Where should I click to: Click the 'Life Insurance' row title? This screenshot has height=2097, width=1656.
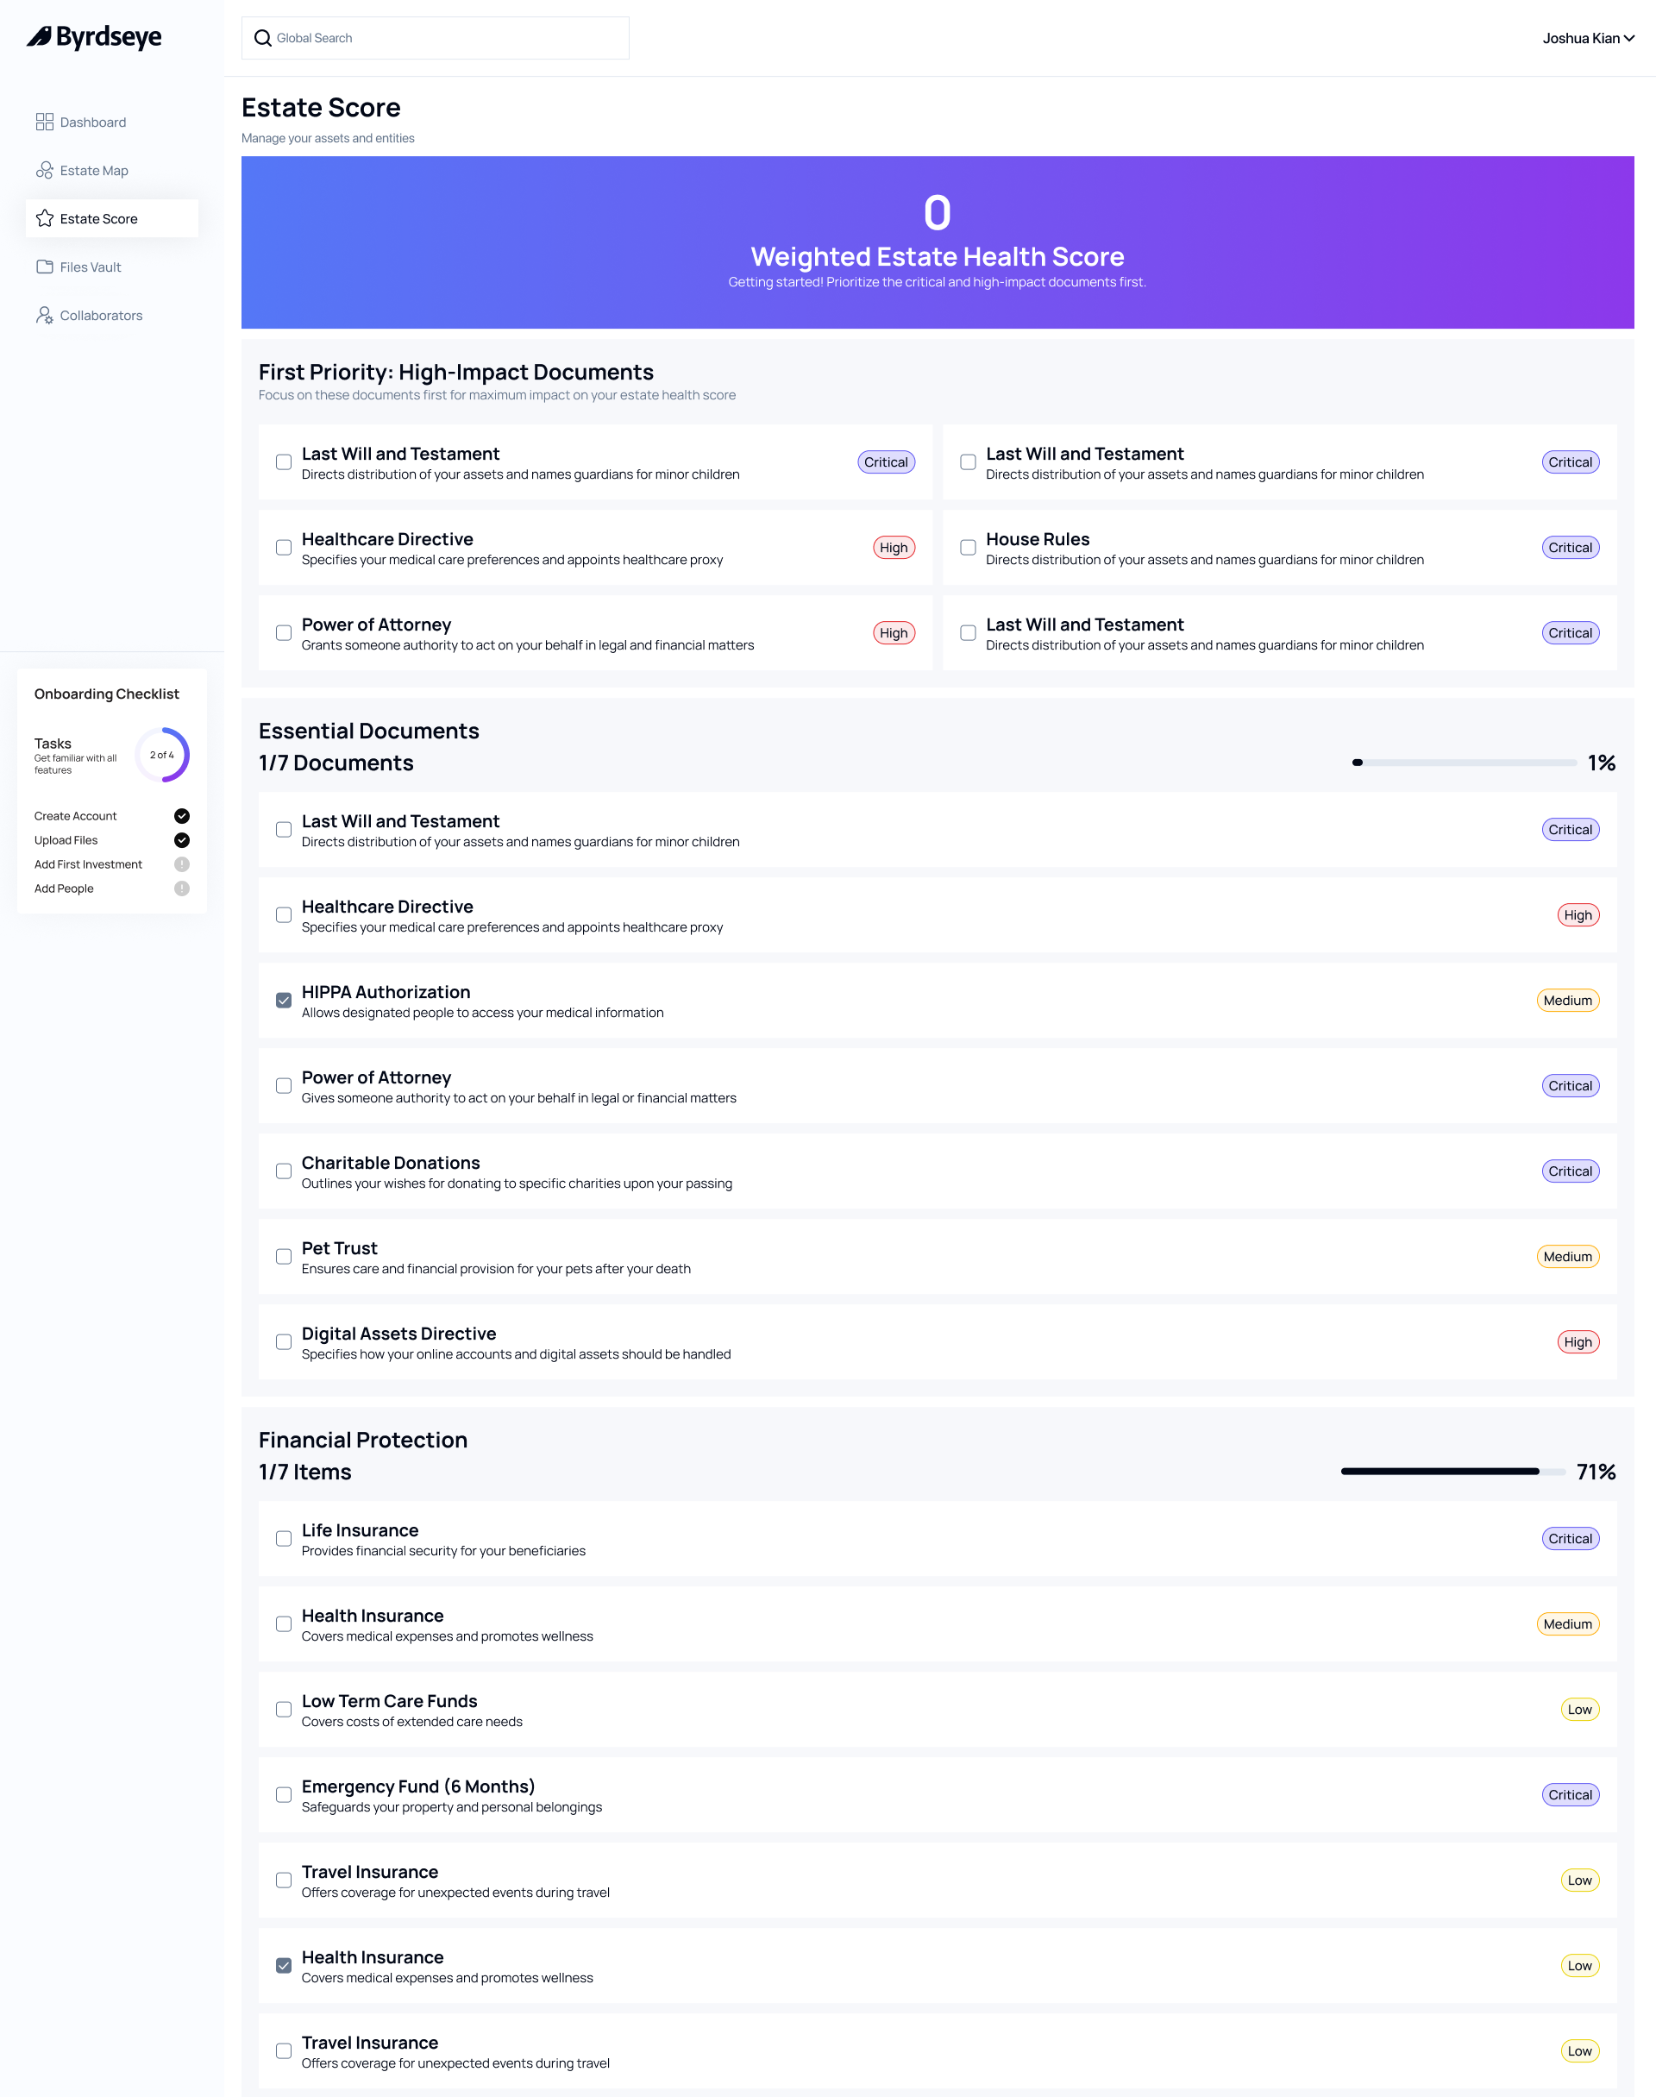click(x=360, y=1530)
